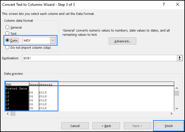This screenshot has height=132, width=185.
Task: Click the first 2018 value in preview
Action: point(43,92)
